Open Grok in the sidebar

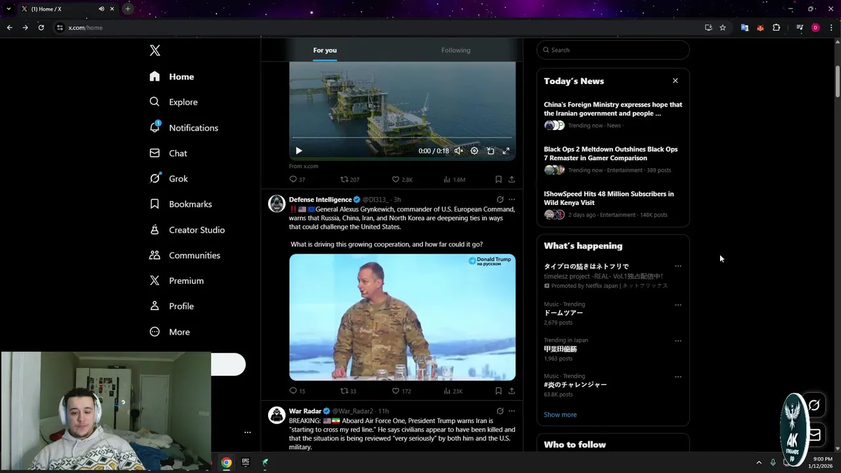tap(168, 179)
